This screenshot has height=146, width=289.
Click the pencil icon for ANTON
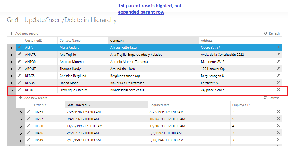(x=19, y=61)
